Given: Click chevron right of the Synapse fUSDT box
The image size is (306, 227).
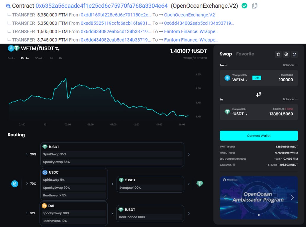Looking at the screenshot, I should pos(189,184).
